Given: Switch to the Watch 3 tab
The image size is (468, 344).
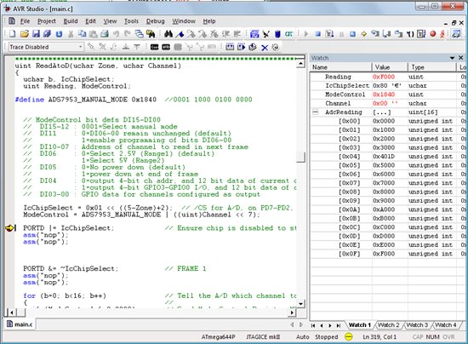Looking at the screenshot, I should [x=417, y=325].
